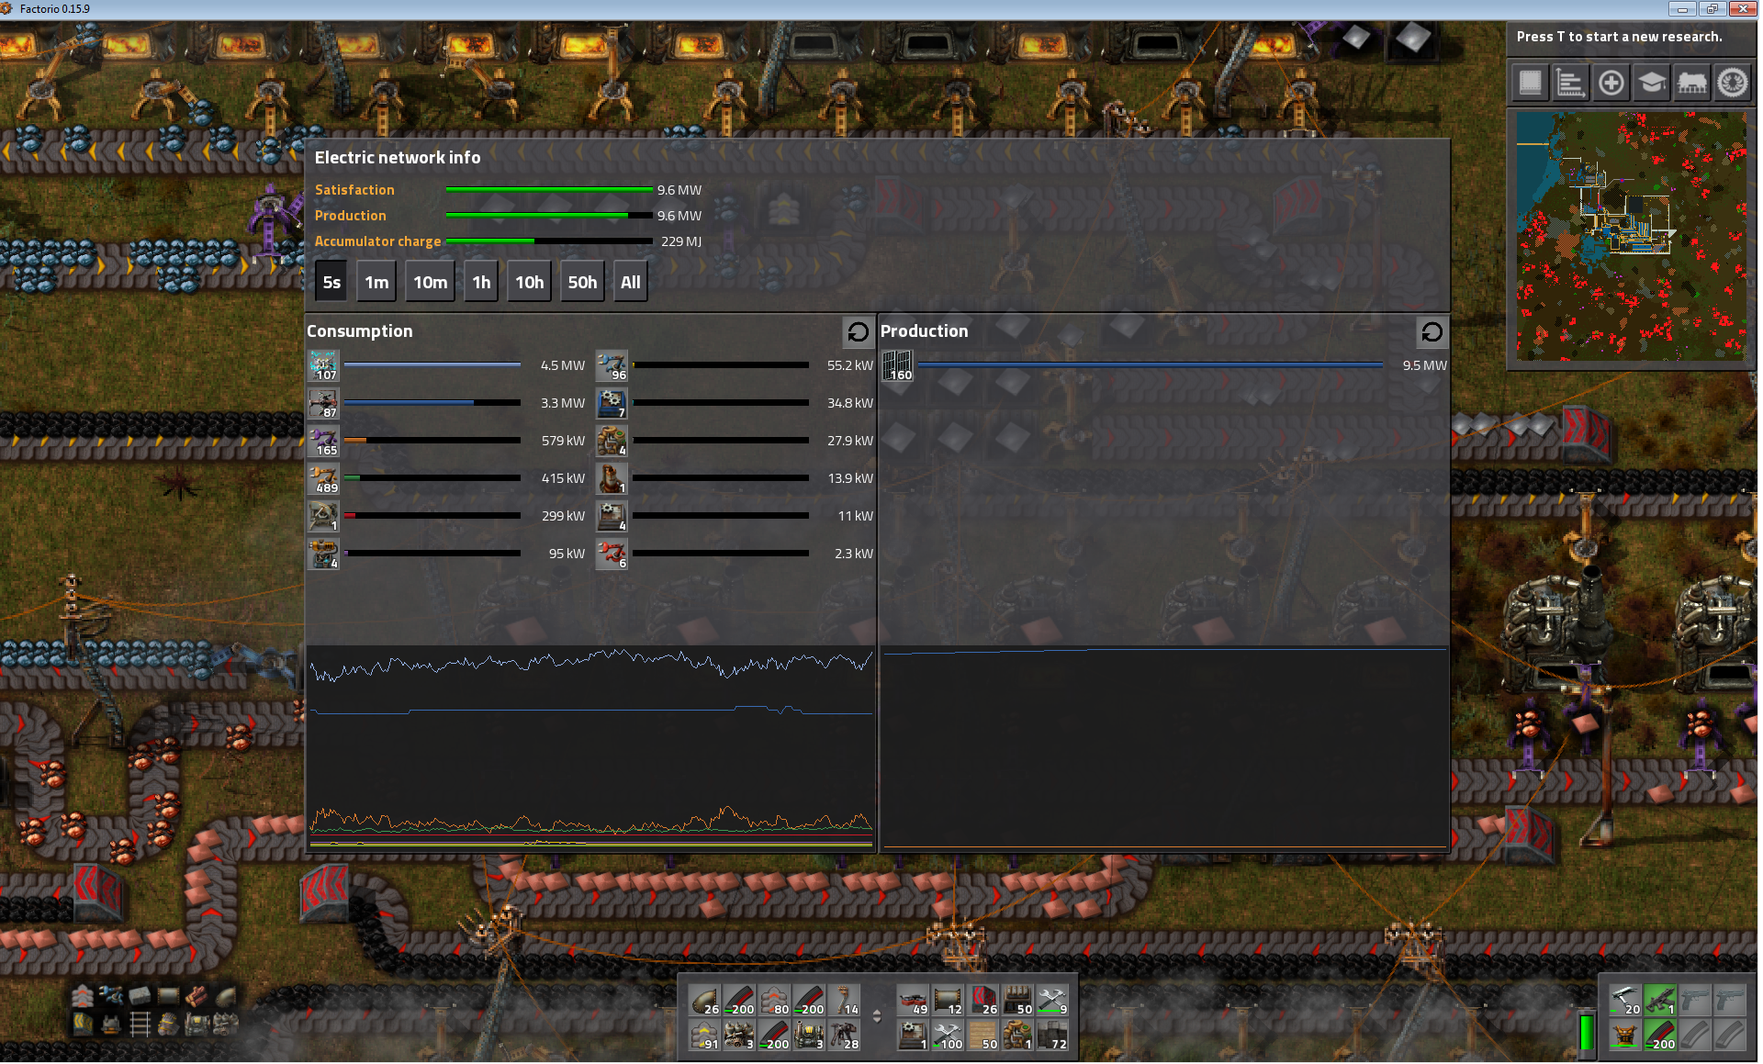Pick the gun turret stack of 28
Viewport: 1763px width, 1064px height.
pos(844,1035)
